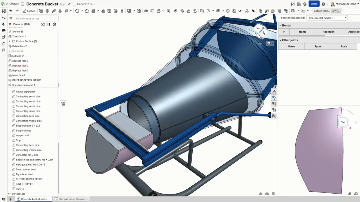
Task: Select the Extrude tool in toolbar
Action: [x=41, y=11]
